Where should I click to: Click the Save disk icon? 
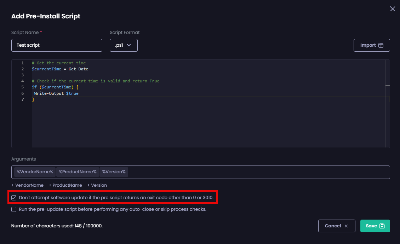click(382, 226)
